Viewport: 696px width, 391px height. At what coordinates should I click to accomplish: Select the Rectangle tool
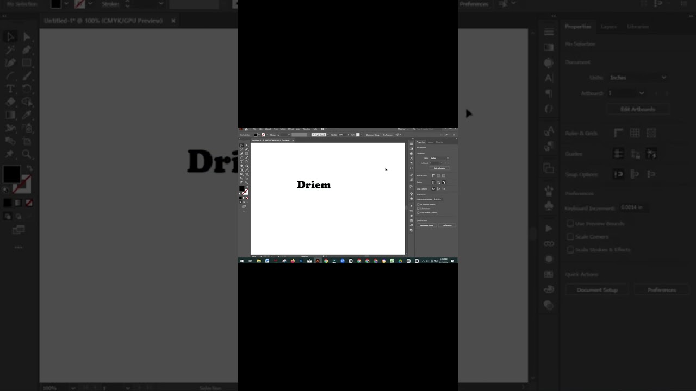tap(246, 154)
